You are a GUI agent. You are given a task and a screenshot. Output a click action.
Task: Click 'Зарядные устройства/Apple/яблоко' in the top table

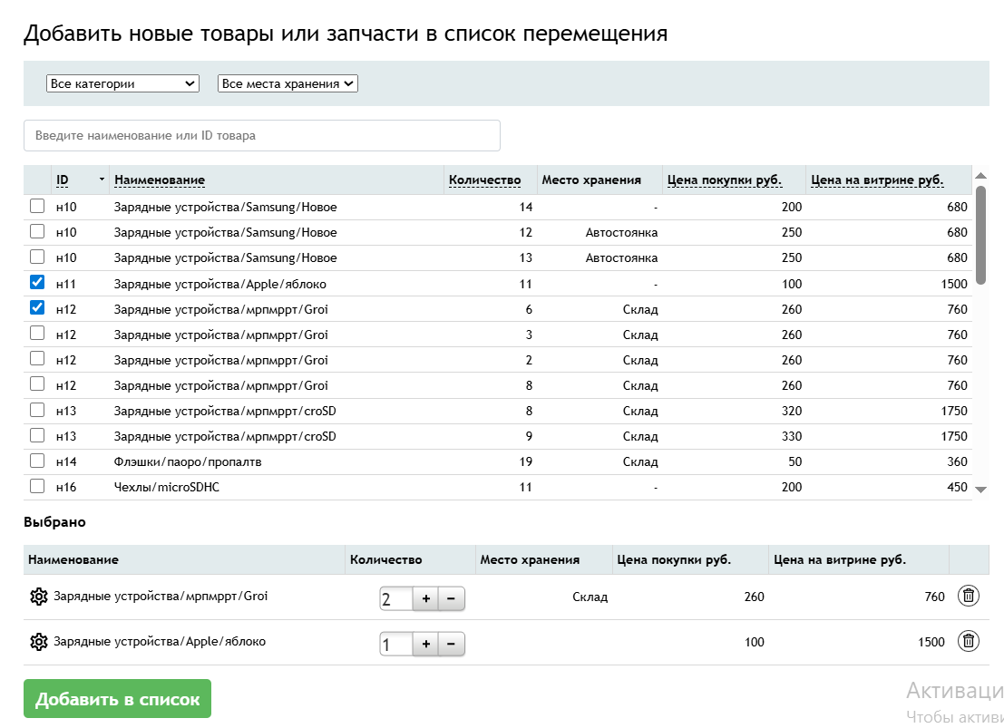tap(220, 284)
